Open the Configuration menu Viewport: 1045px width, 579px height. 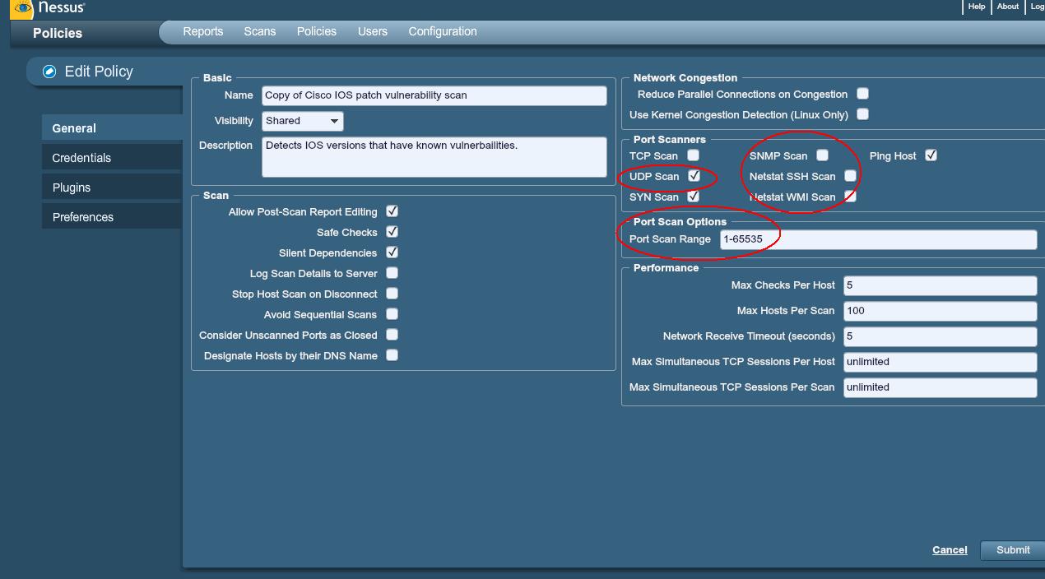pos(443,31)
